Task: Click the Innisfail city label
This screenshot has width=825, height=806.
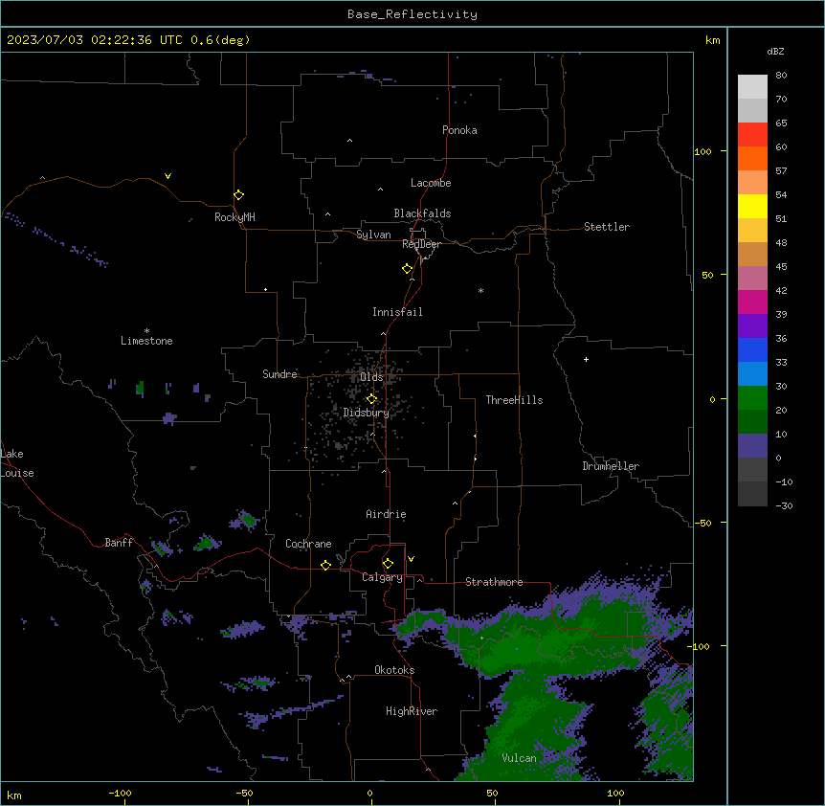Action: coord(397,312)
